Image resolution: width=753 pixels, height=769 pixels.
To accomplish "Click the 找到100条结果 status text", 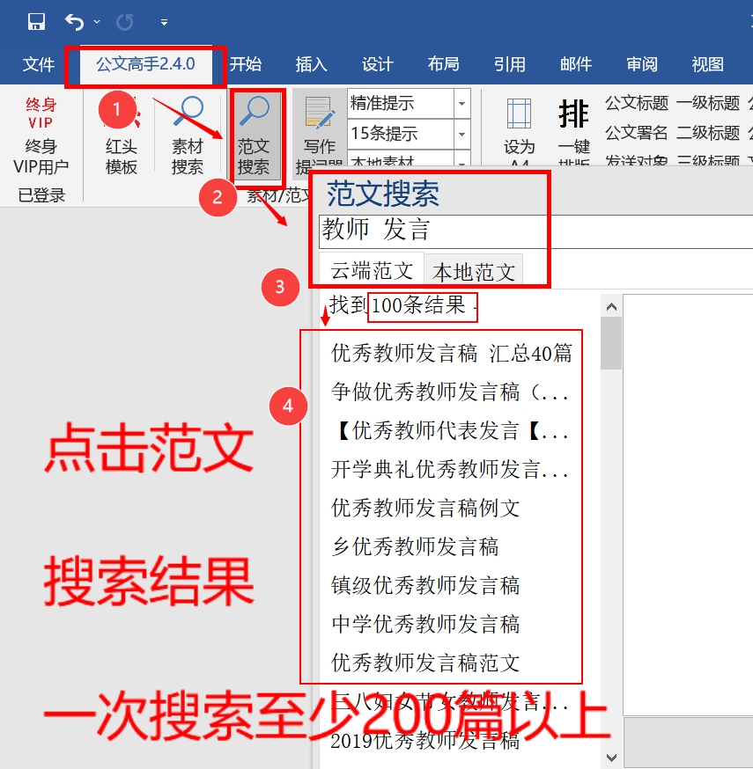I will (397, 306).
